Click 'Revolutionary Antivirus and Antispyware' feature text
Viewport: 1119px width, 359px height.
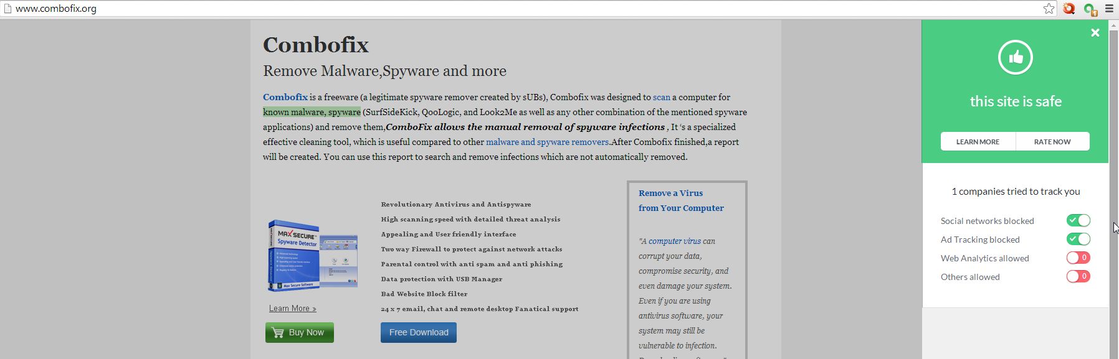click(456, 204)
